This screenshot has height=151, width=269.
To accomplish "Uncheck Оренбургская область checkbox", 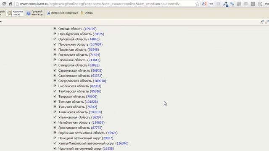I will [55, 34].
